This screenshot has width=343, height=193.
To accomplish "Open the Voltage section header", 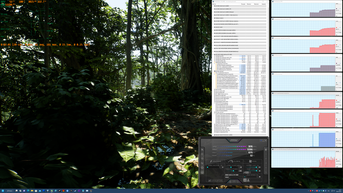I will coord(216,161).
